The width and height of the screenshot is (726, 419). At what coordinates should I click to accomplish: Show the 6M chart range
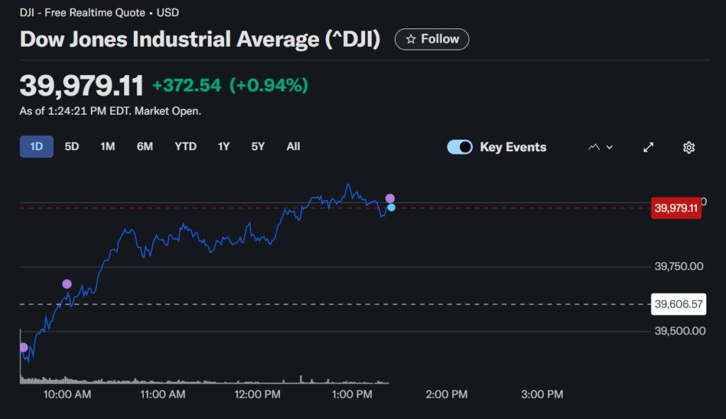click(x=145, y=147)
